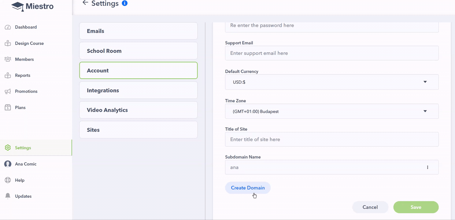Click the 'Support Email' label
The height and width of the screenshot is (220, 455).
(x=239, y=43)
